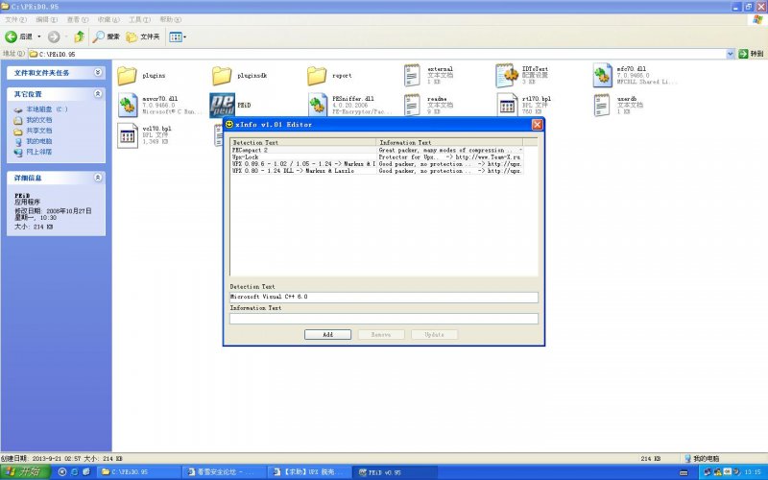Select the external text file
Image resolution: width=768 pixels, height=480 pixels.
[x=428, y=76]
